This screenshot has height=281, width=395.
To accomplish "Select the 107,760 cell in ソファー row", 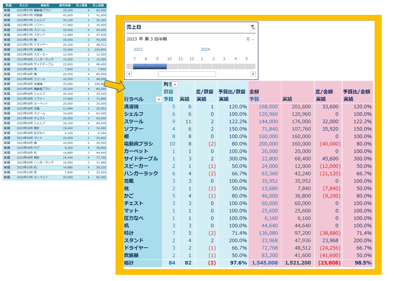I will [301, 129].
